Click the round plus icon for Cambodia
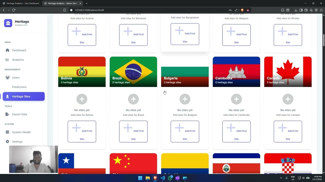 click(236, 99)
